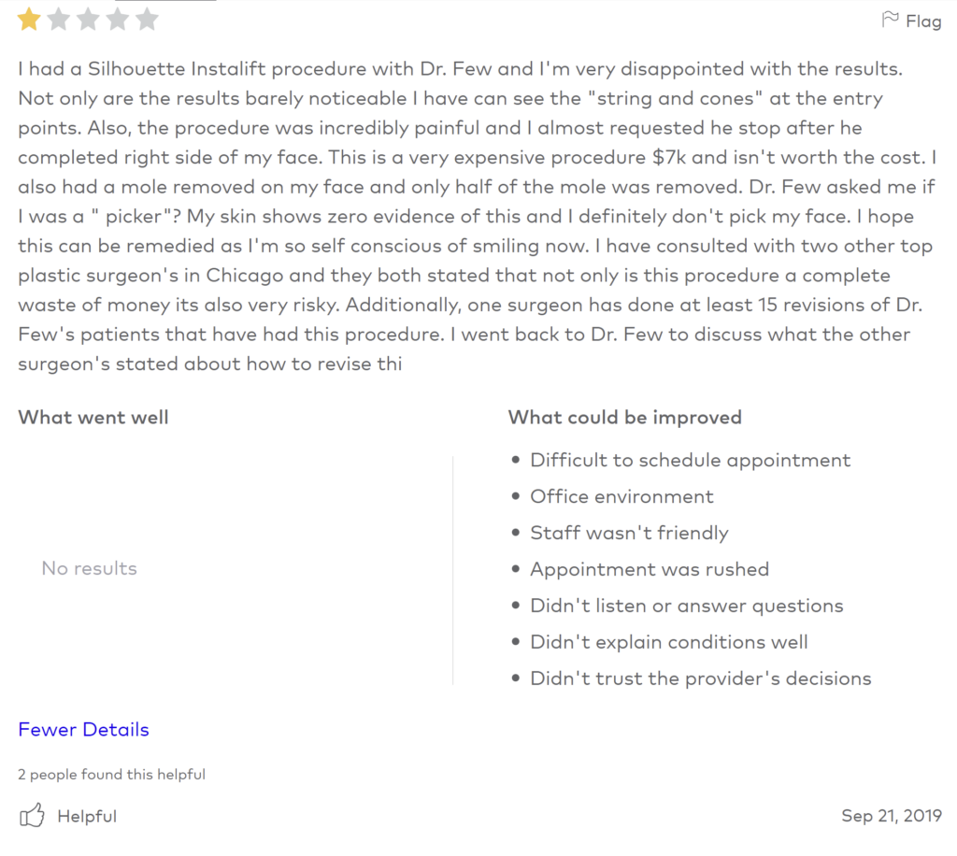Click the 'No results' placeholder text

click(89, 568)
